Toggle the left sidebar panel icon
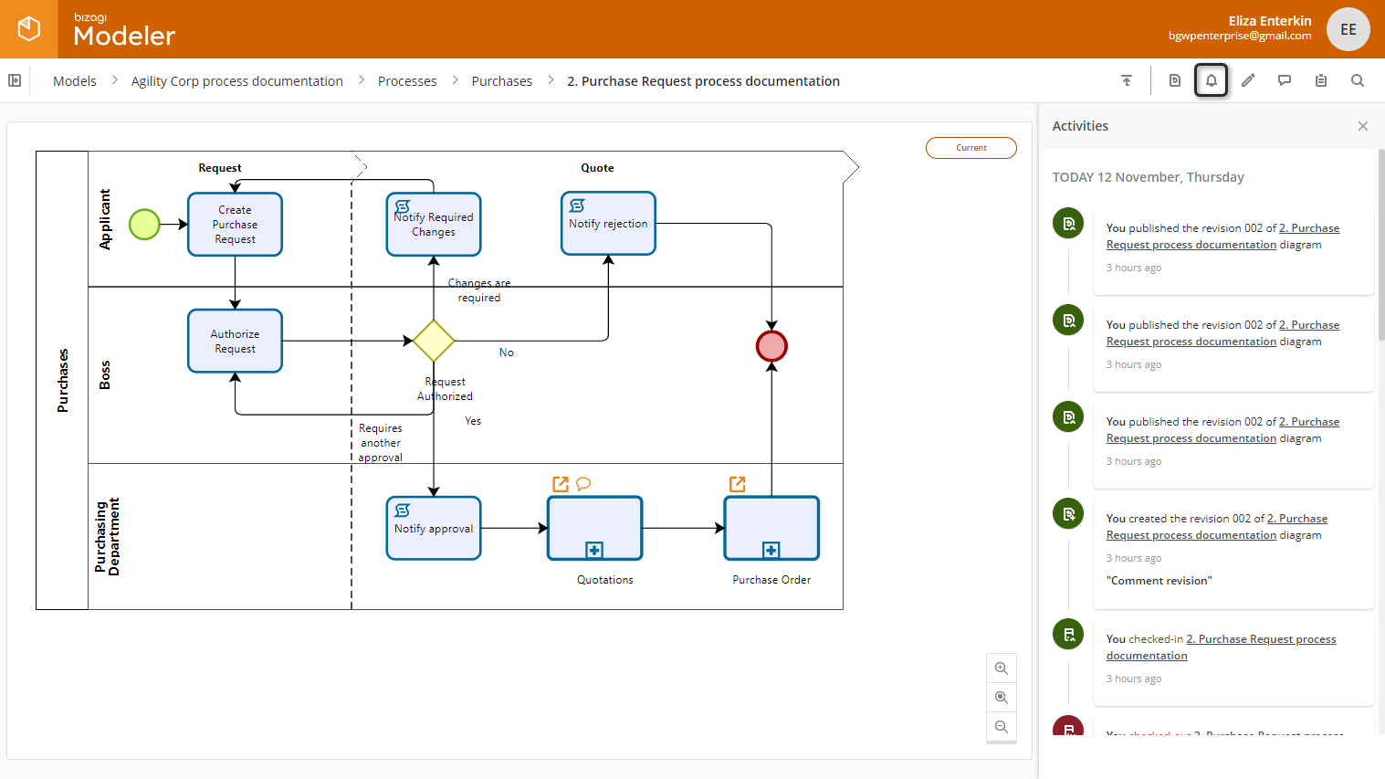The width and height of the screenshot is (1385, 779). pyautogui.click(x=15, y=80)
